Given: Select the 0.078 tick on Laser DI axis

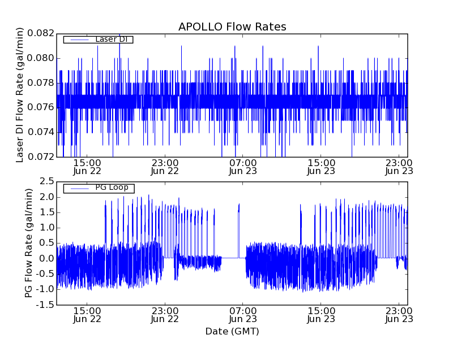Looking at the screenshot, I should 41,82.
